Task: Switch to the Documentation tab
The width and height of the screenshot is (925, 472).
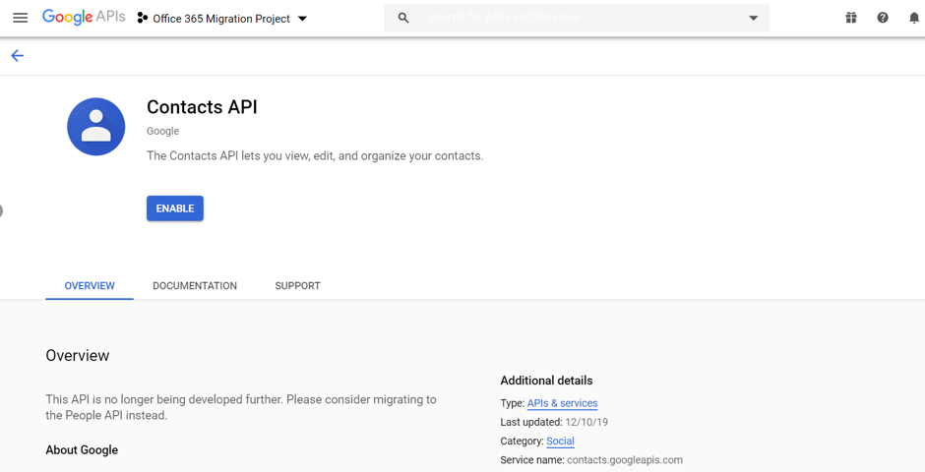Action: pos(195,286)
